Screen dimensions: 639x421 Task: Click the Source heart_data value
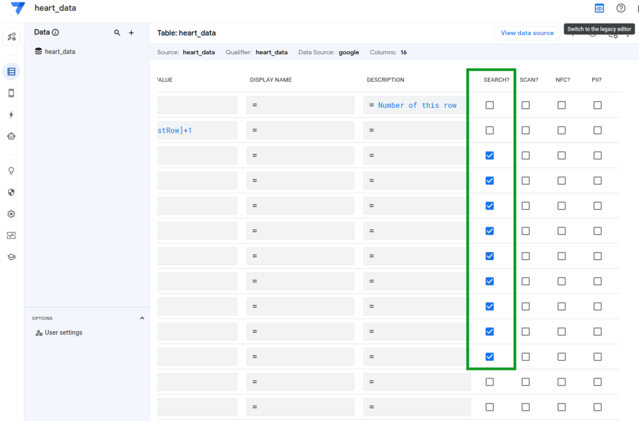pyautogui.click(x=199, y=52)
